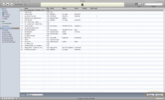165x100 pixels.
Task: Select the song 11_better_man
Action: point(29,44)
